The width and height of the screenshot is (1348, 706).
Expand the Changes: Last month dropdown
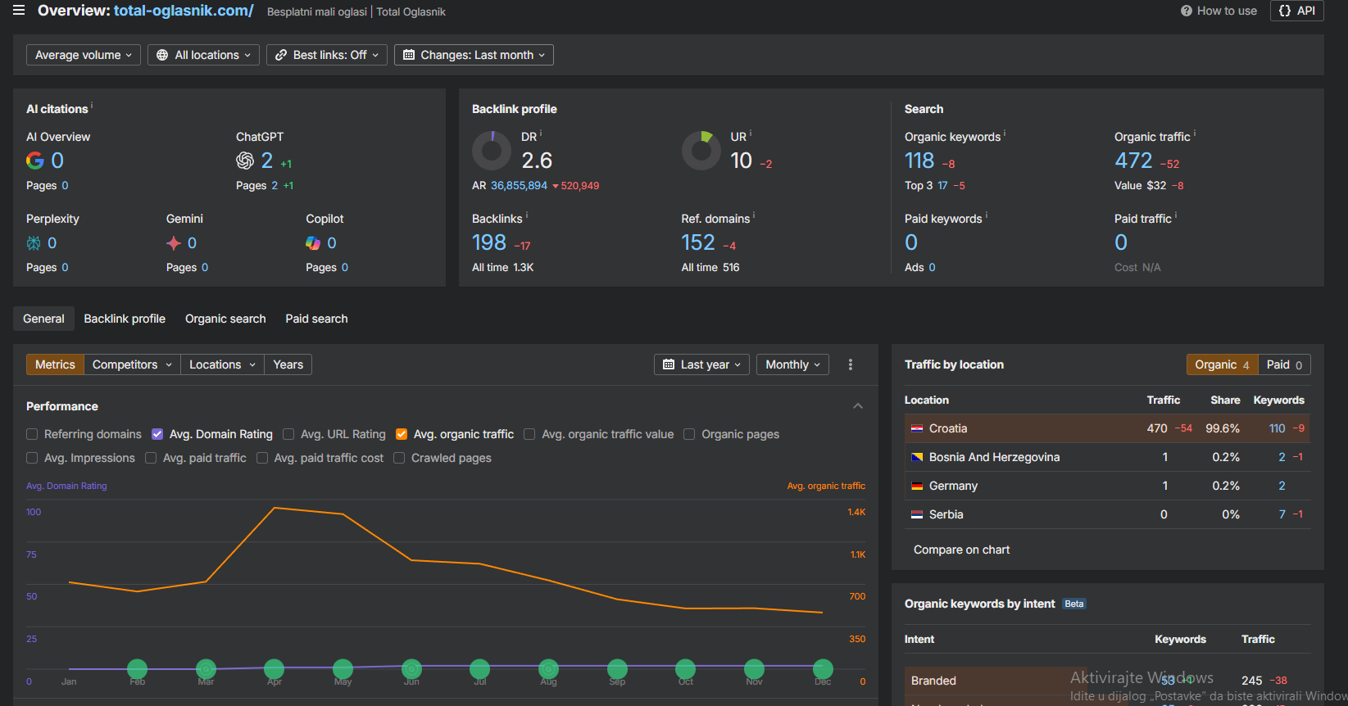click(x=474, y=55)
